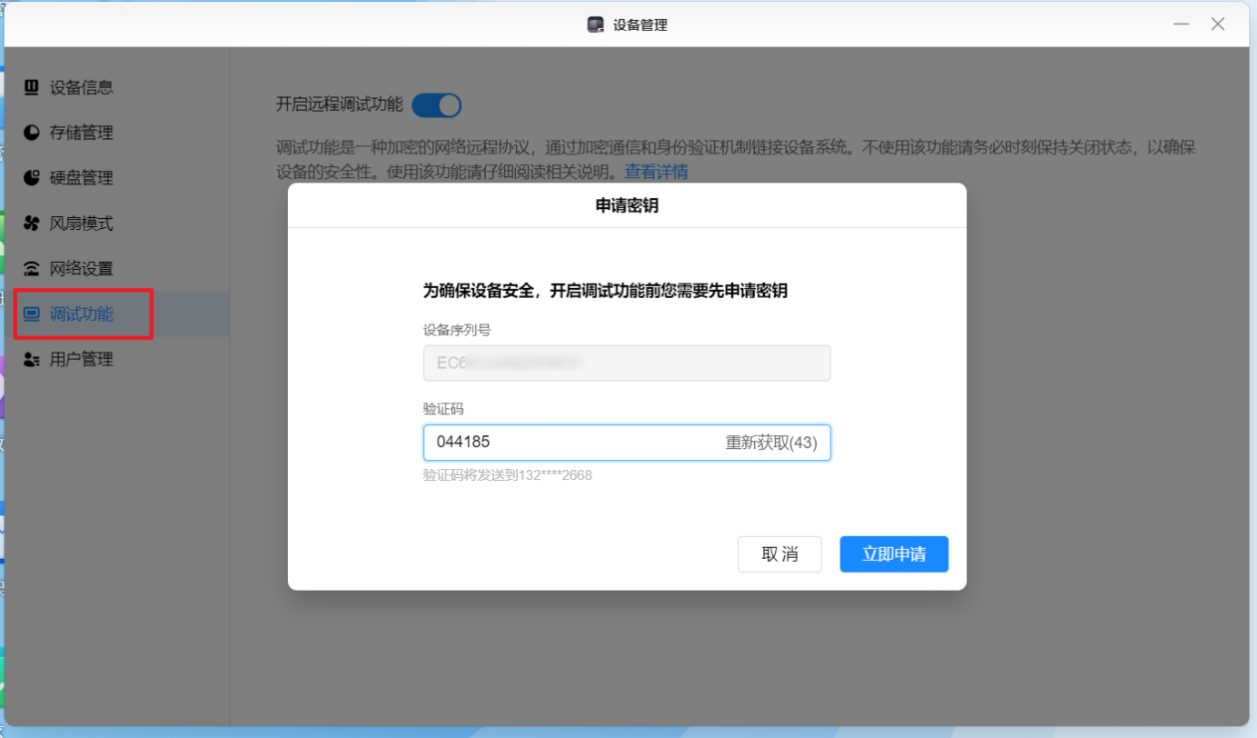Click the 开启远程调试功能 label
Screen dimensions: 1257x738
tap(340, 105)
